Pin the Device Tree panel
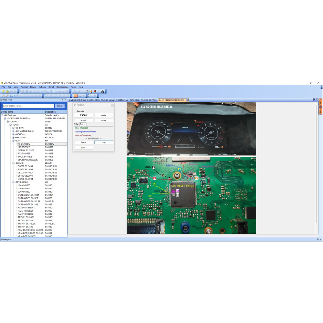Screen dimensions: 323x323 click(63, 100)
